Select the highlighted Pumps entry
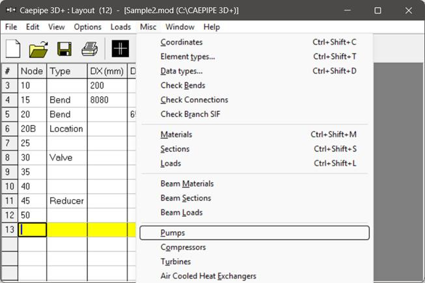This screenshot has height=283, width=425. pyautogui.click(x=254, y=233)
